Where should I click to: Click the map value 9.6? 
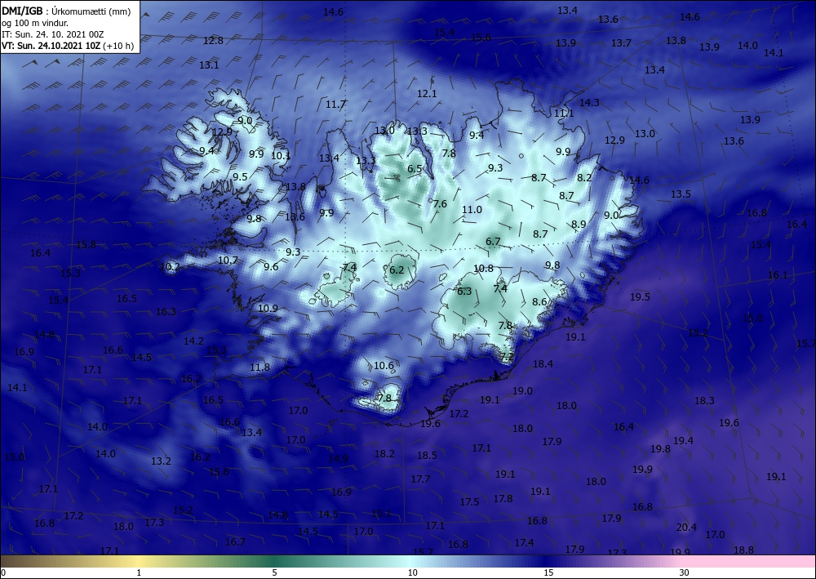point(271,266)
